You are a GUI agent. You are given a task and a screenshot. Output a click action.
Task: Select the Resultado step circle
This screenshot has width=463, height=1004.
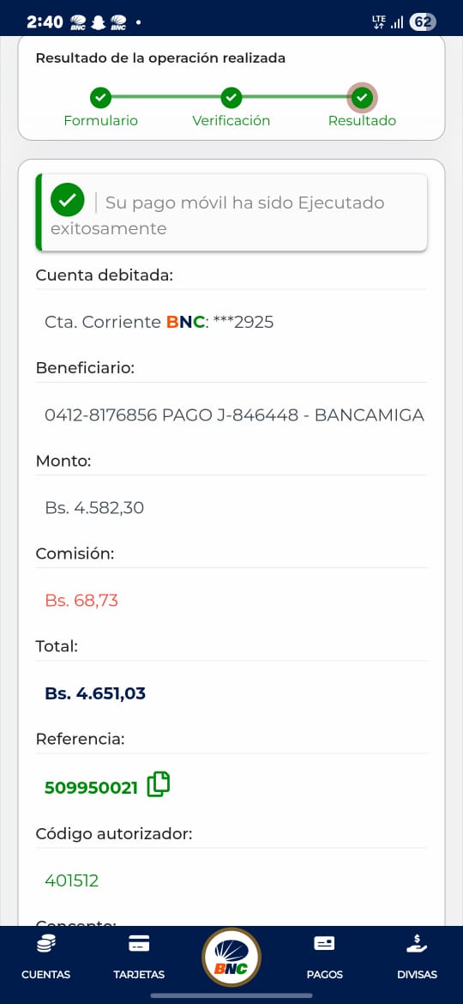(x=363, y=98)
